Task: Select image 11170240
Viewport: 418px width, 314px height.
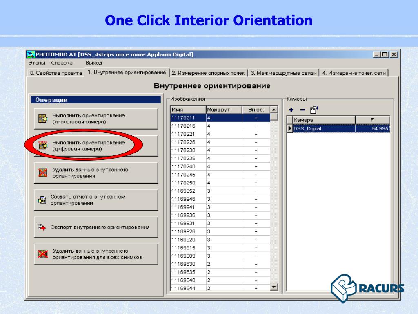Action: tap(220, 167)
